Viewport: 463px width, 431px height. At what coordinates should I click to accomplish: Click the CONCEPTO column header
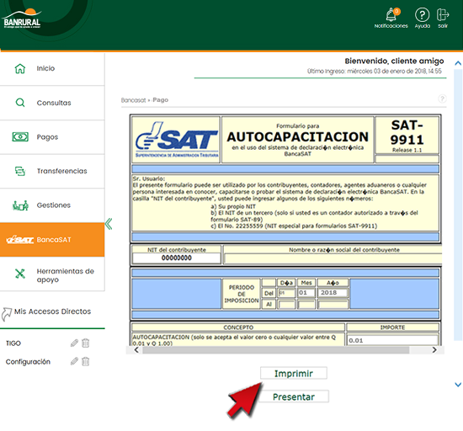tap(238, 327)
